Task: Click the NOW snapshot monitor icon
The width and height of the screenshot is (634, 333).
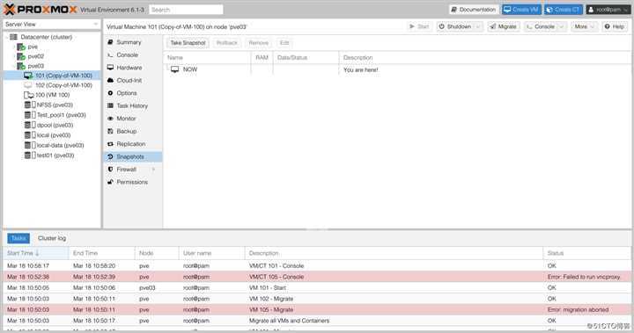Action: coord(174,69)
